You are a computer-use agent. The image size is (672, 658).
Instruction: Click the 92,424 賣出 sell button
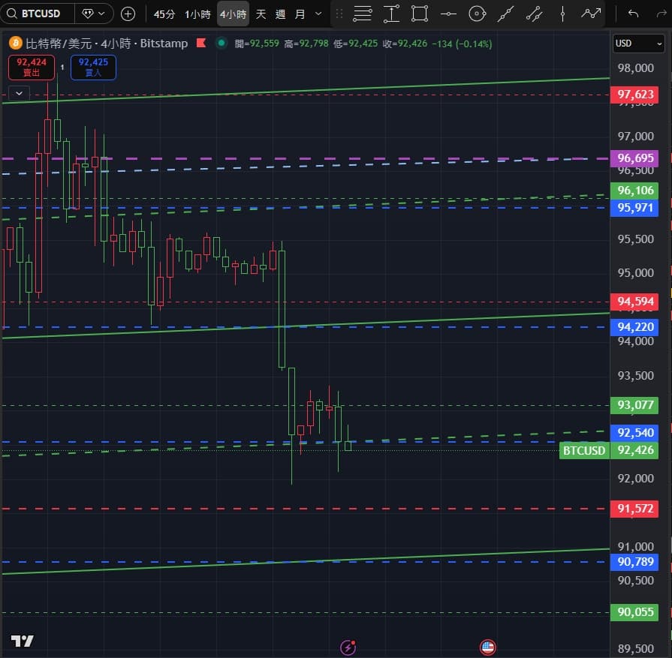coord(32,68)
